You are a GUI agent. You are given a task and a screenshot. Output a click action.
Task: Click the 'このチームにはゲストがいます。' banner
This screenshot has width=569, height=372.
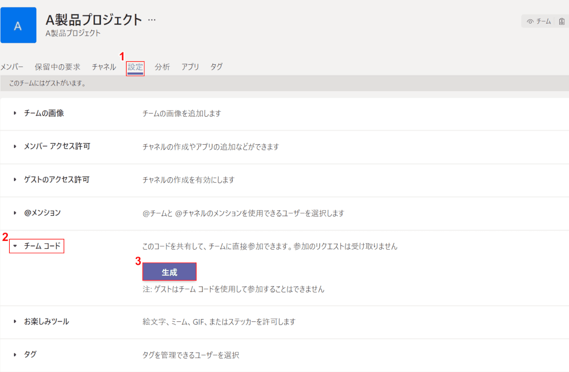(x=284, y=84)
